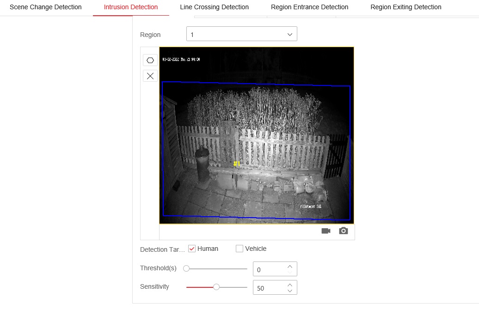
Task: Switch to Scene Change Detection tab
Action: (46, 7)
